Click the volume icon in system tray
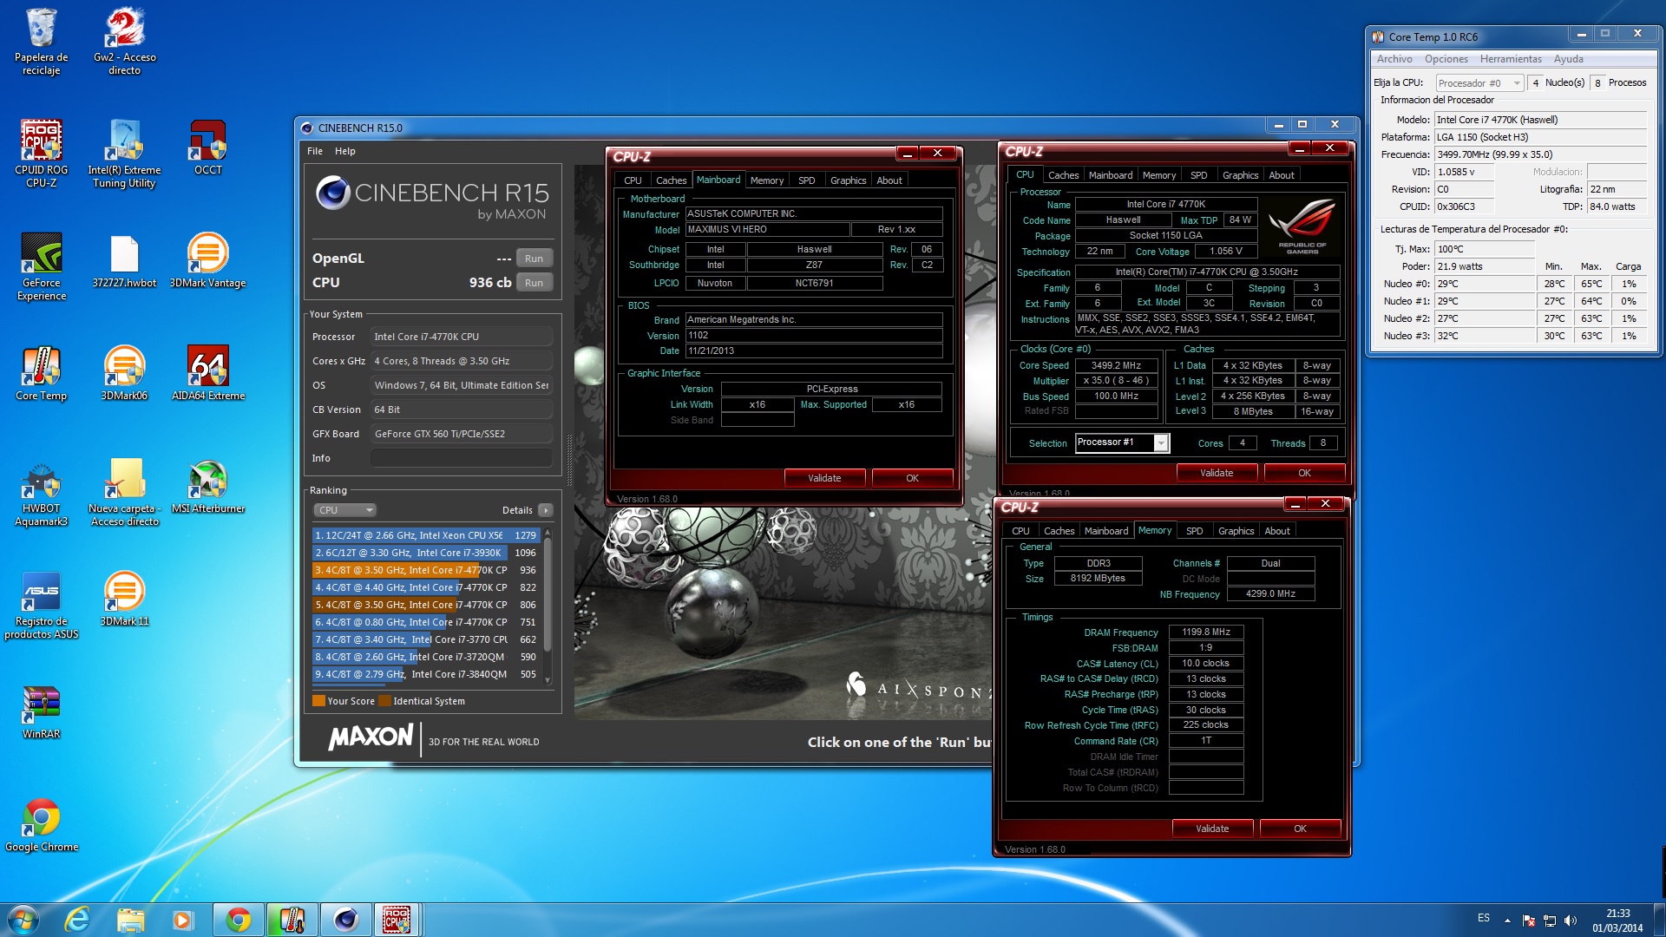This screenshot has height=937, width=1666. pyautogui.click(x=1570, y=920)
